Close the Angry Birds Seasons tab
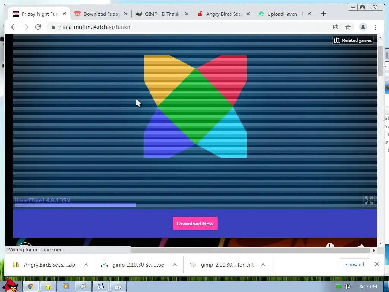The height and width of the screenshot is (292, 389). coord(248,14)
